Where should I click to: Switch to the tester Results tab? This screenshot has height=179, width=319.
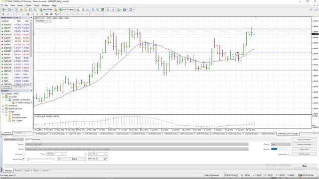pyautogui.click(x=18, y=171)
